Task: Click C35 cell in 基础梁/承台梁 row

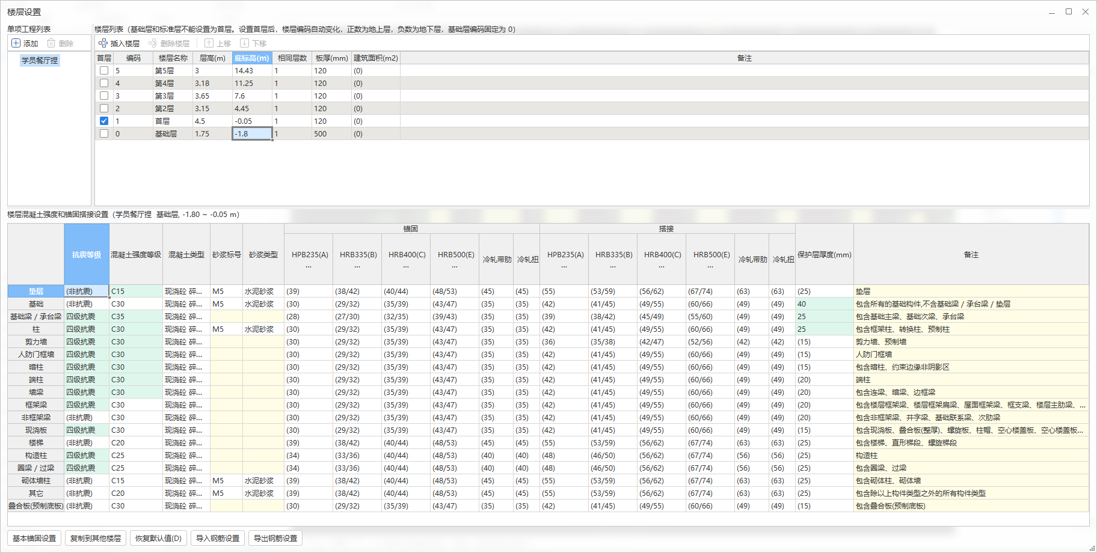Action: pyautogui.click(x=136, y=316)
